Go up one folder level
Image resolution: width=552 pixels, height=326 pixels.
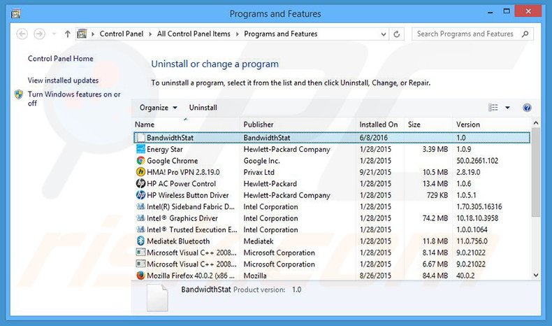67,34
